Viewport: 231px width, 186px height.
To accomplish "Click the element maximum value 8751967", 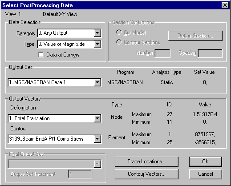I will tap(205, 134).
